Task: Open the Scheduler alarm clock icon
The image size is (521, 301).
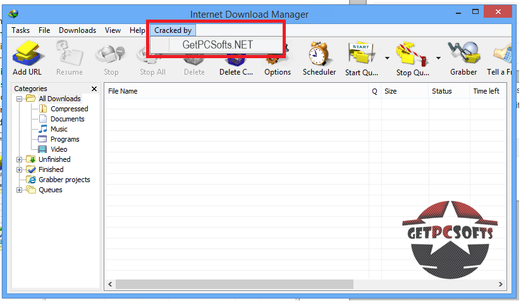Action: click(x=319, y=54)
